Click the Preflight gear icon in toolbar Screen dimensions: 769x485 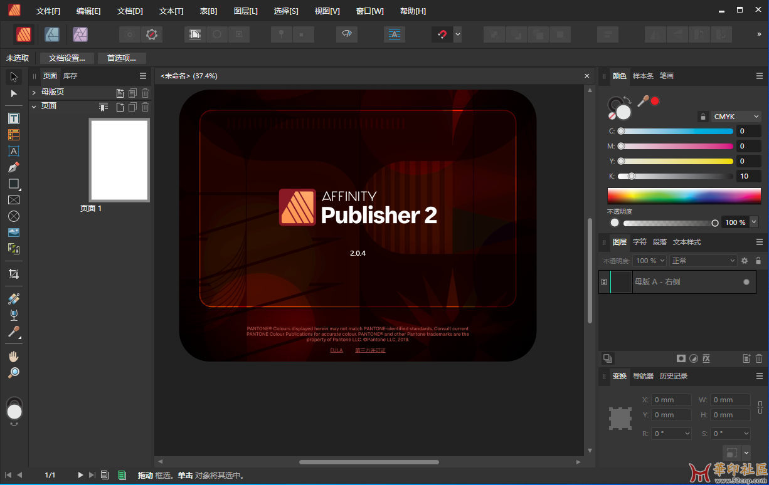(151, 34)
